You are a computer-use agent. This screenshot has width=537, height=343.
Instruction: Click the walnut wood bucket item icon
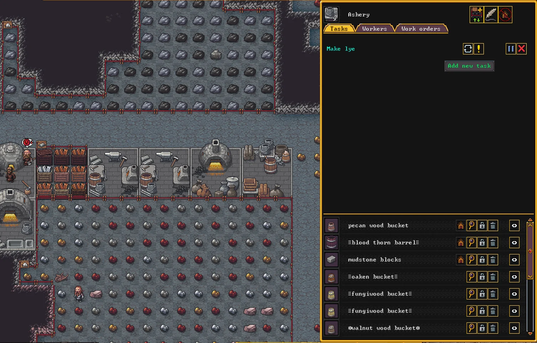331,328
